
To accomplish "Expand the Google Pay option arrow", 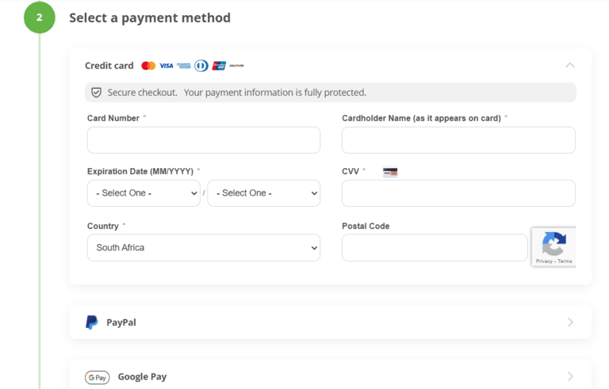I will pyautogui.click(x=570, y=377).
